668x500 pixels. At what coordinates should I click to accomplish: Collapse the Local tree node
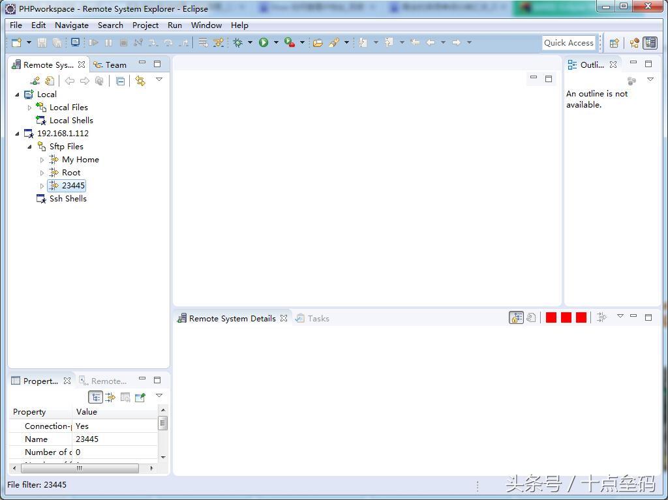pos(17,95)
